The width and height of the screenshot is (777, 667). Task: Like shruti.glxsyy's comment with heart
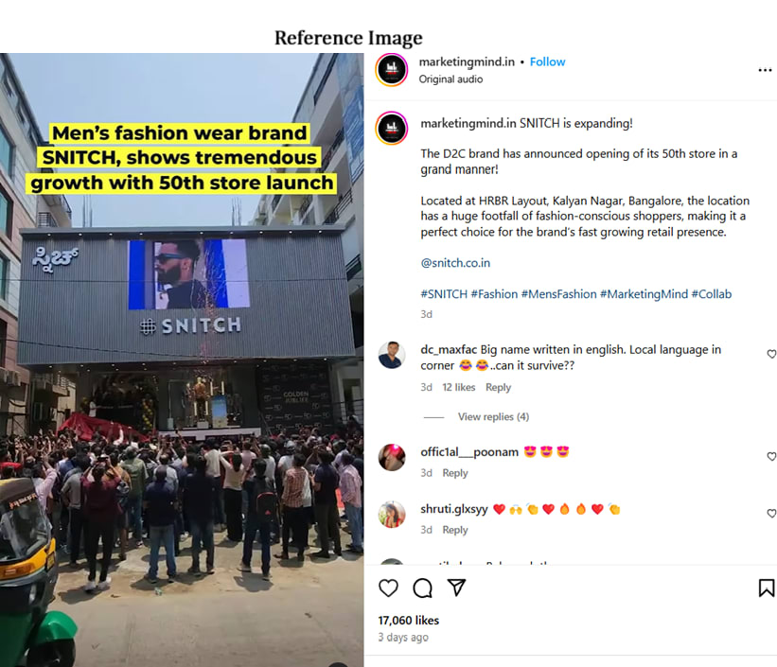[x=771, y=513]
